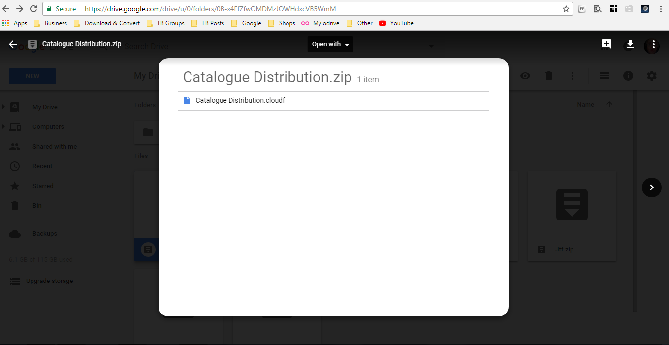Open the Download & Convert bookmarks folder
Image resolution: width=669 pixels, height=345 pixels.
pyautogui.click(x=107, y=23)
